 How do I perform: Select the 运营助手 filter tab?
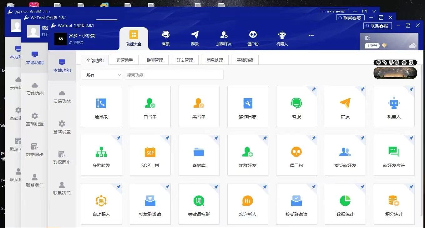tap(125, 60)
